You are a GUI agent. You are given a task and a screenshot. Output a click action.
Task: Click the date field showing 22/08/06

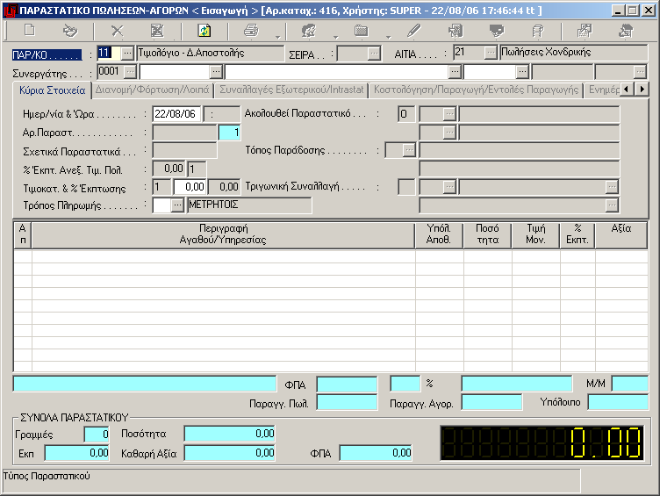pyautogui.click(x=176, y=114)
